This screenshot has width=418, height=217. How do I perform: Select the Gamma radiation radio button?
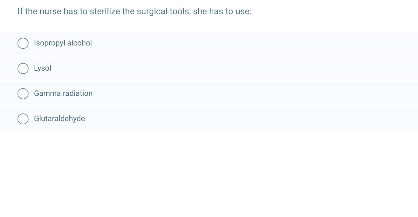click(23, 94)
